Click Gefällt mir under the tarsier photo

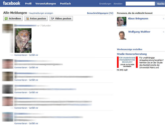(34, 55)
